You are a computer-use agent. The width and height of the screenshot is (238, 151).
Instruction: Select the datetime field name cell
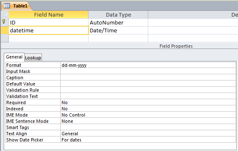(49, 30)
